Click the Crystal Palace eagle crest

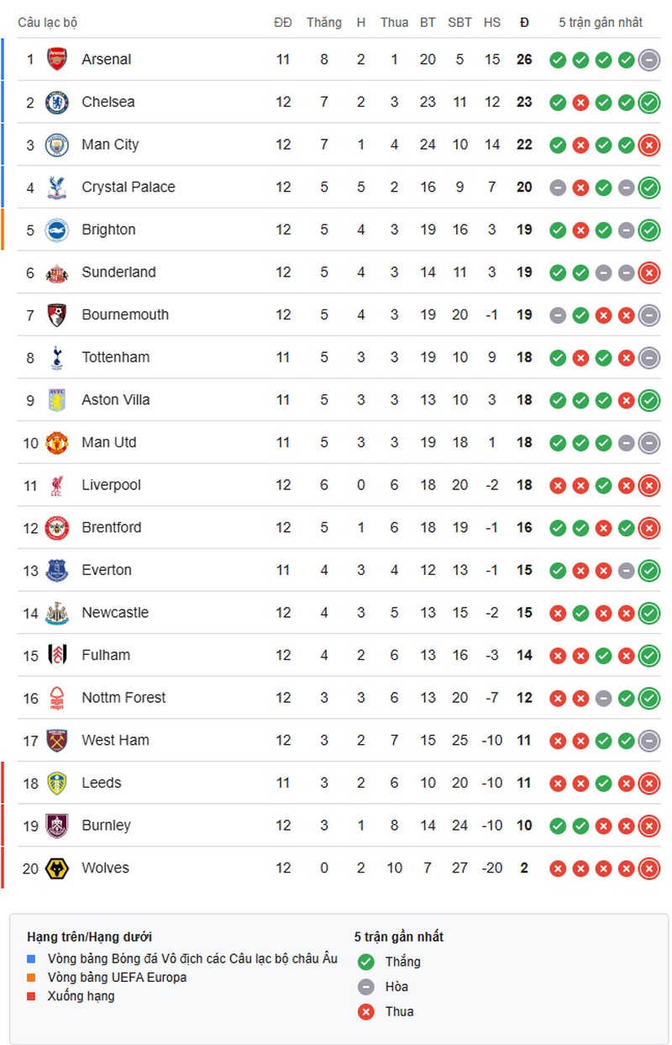pyautogui.click(x=56, y=187)
